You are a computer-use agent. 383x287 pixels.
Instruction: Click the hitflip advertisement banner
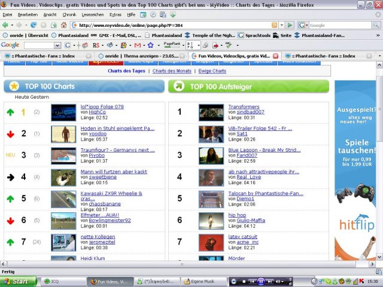[355, 170]
